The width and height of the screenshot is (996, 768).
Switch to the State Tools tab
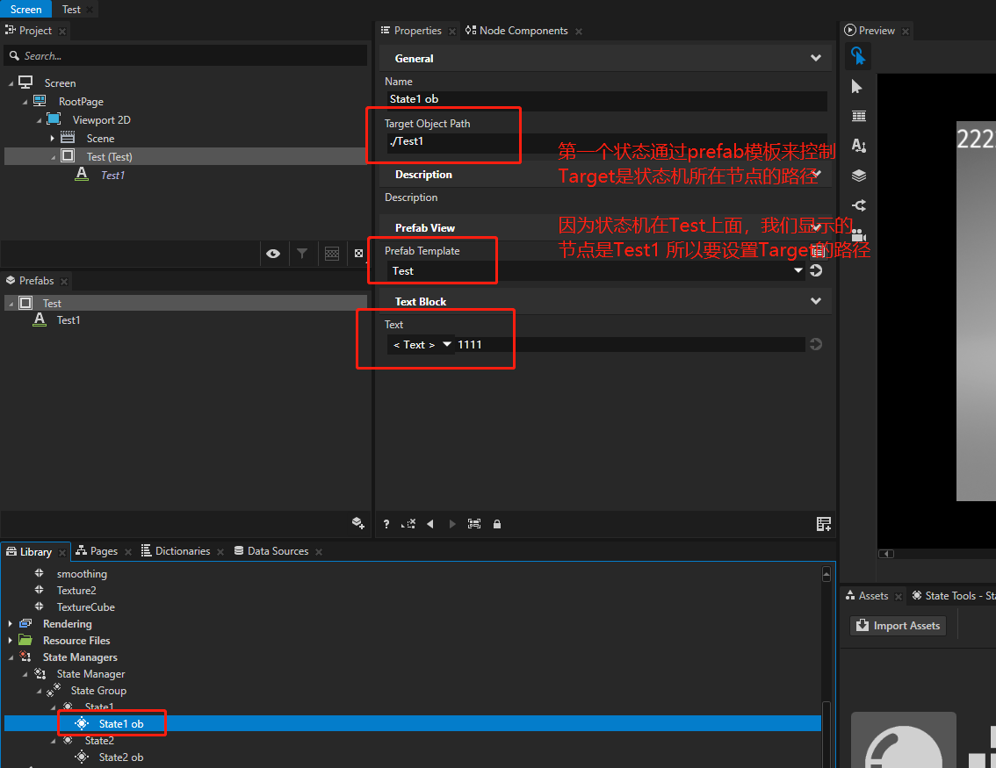(x=953, y=595)
